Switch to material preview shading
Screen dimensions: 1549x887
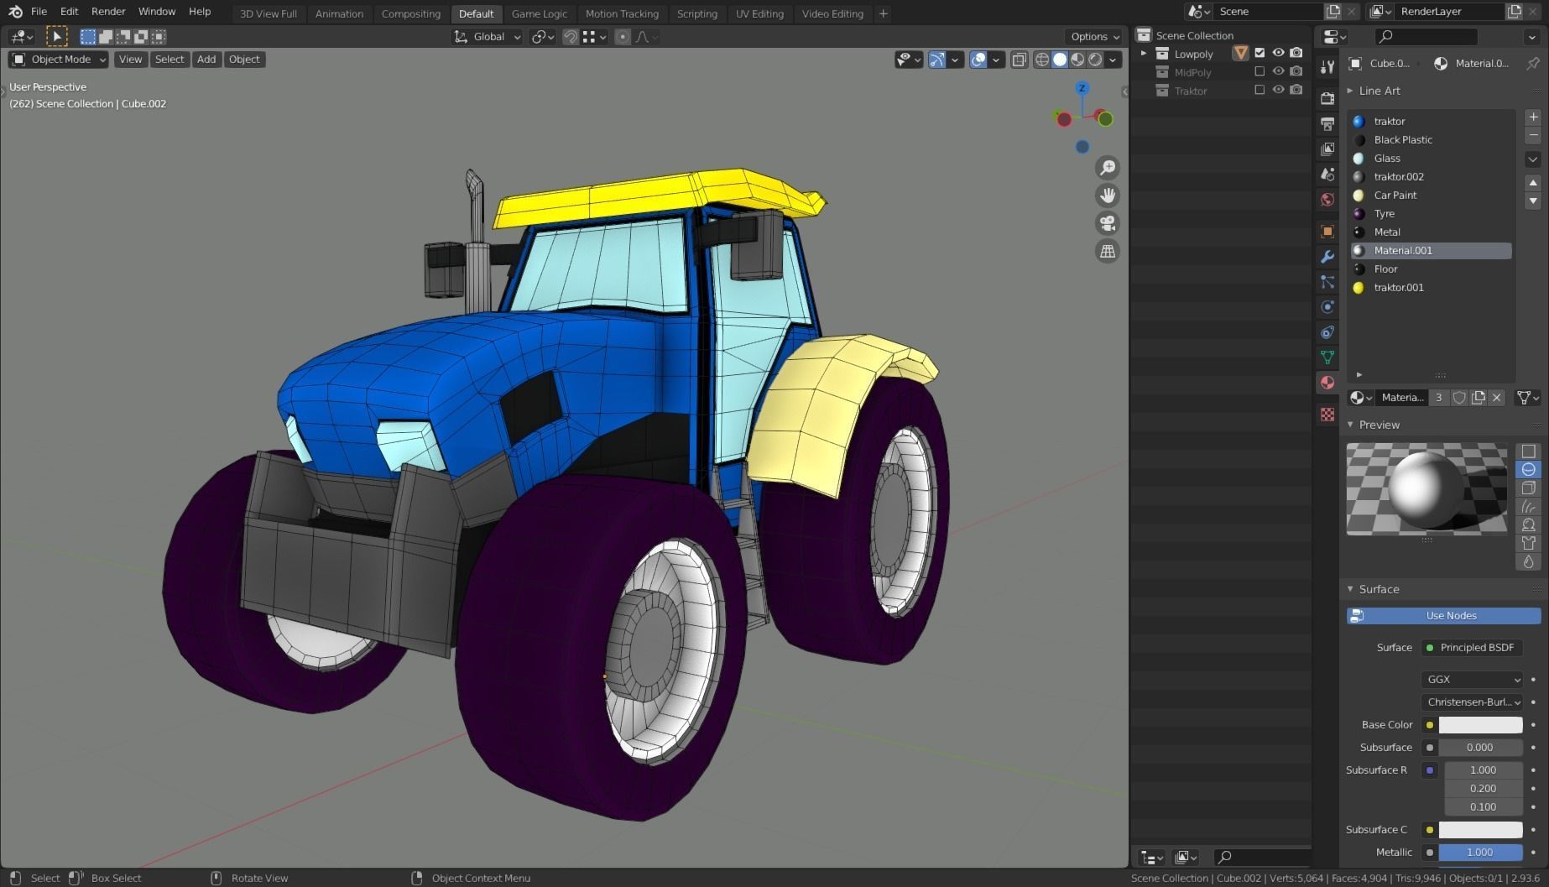1077,60
